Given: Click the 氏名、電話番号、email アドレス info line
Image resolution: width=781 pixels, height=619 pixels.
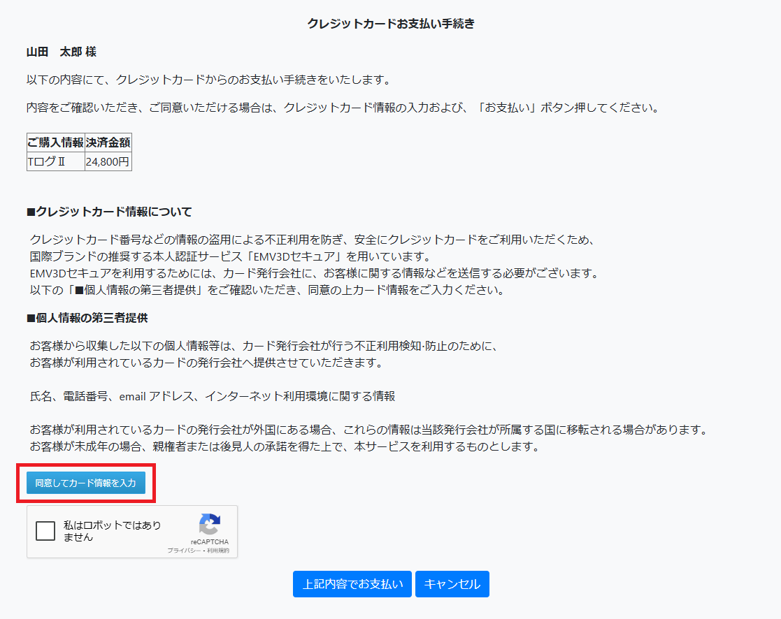Looking at the screenshot, I should pos(213,396).
